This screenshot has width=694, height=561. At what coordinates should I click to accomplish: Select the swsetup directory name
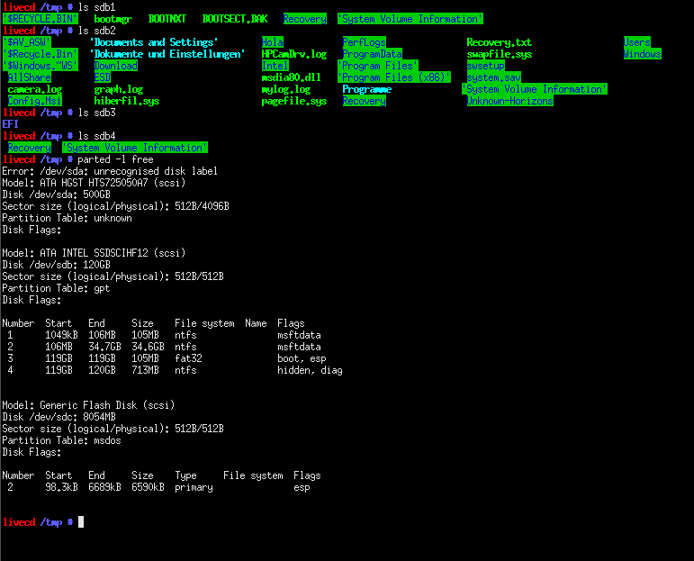486,66
